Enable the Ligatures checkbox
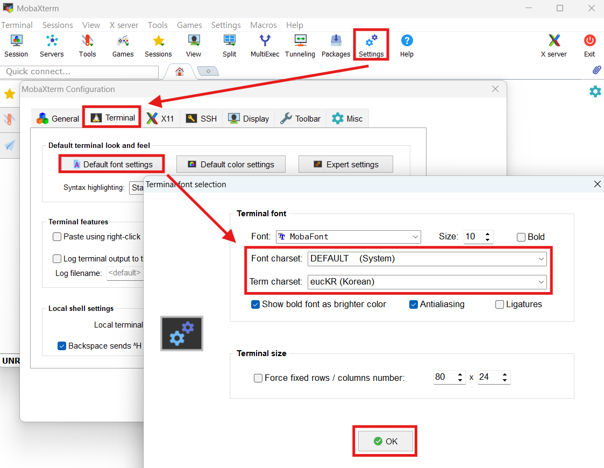 click(500, 304)
